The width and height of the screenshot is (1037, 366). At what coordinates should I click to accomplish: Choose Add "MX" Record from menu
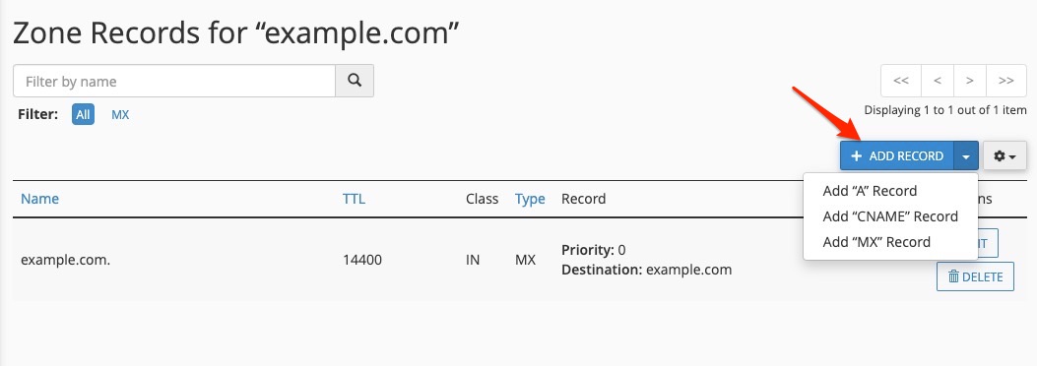[x=876, y=242]
